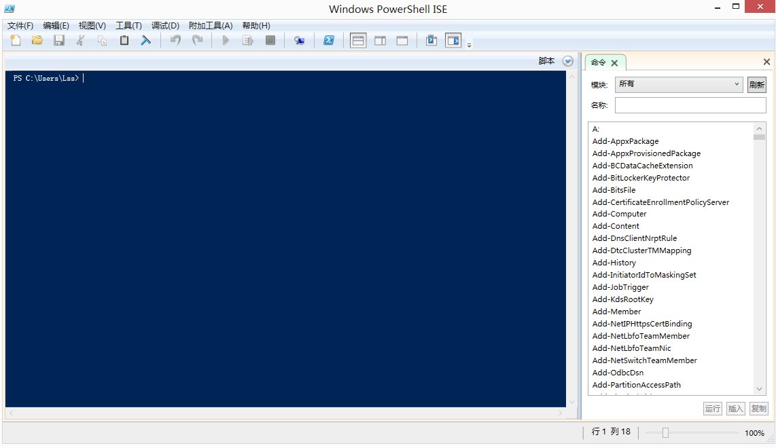
Task: Select Add-History command
Action: (x=614, y=263)
